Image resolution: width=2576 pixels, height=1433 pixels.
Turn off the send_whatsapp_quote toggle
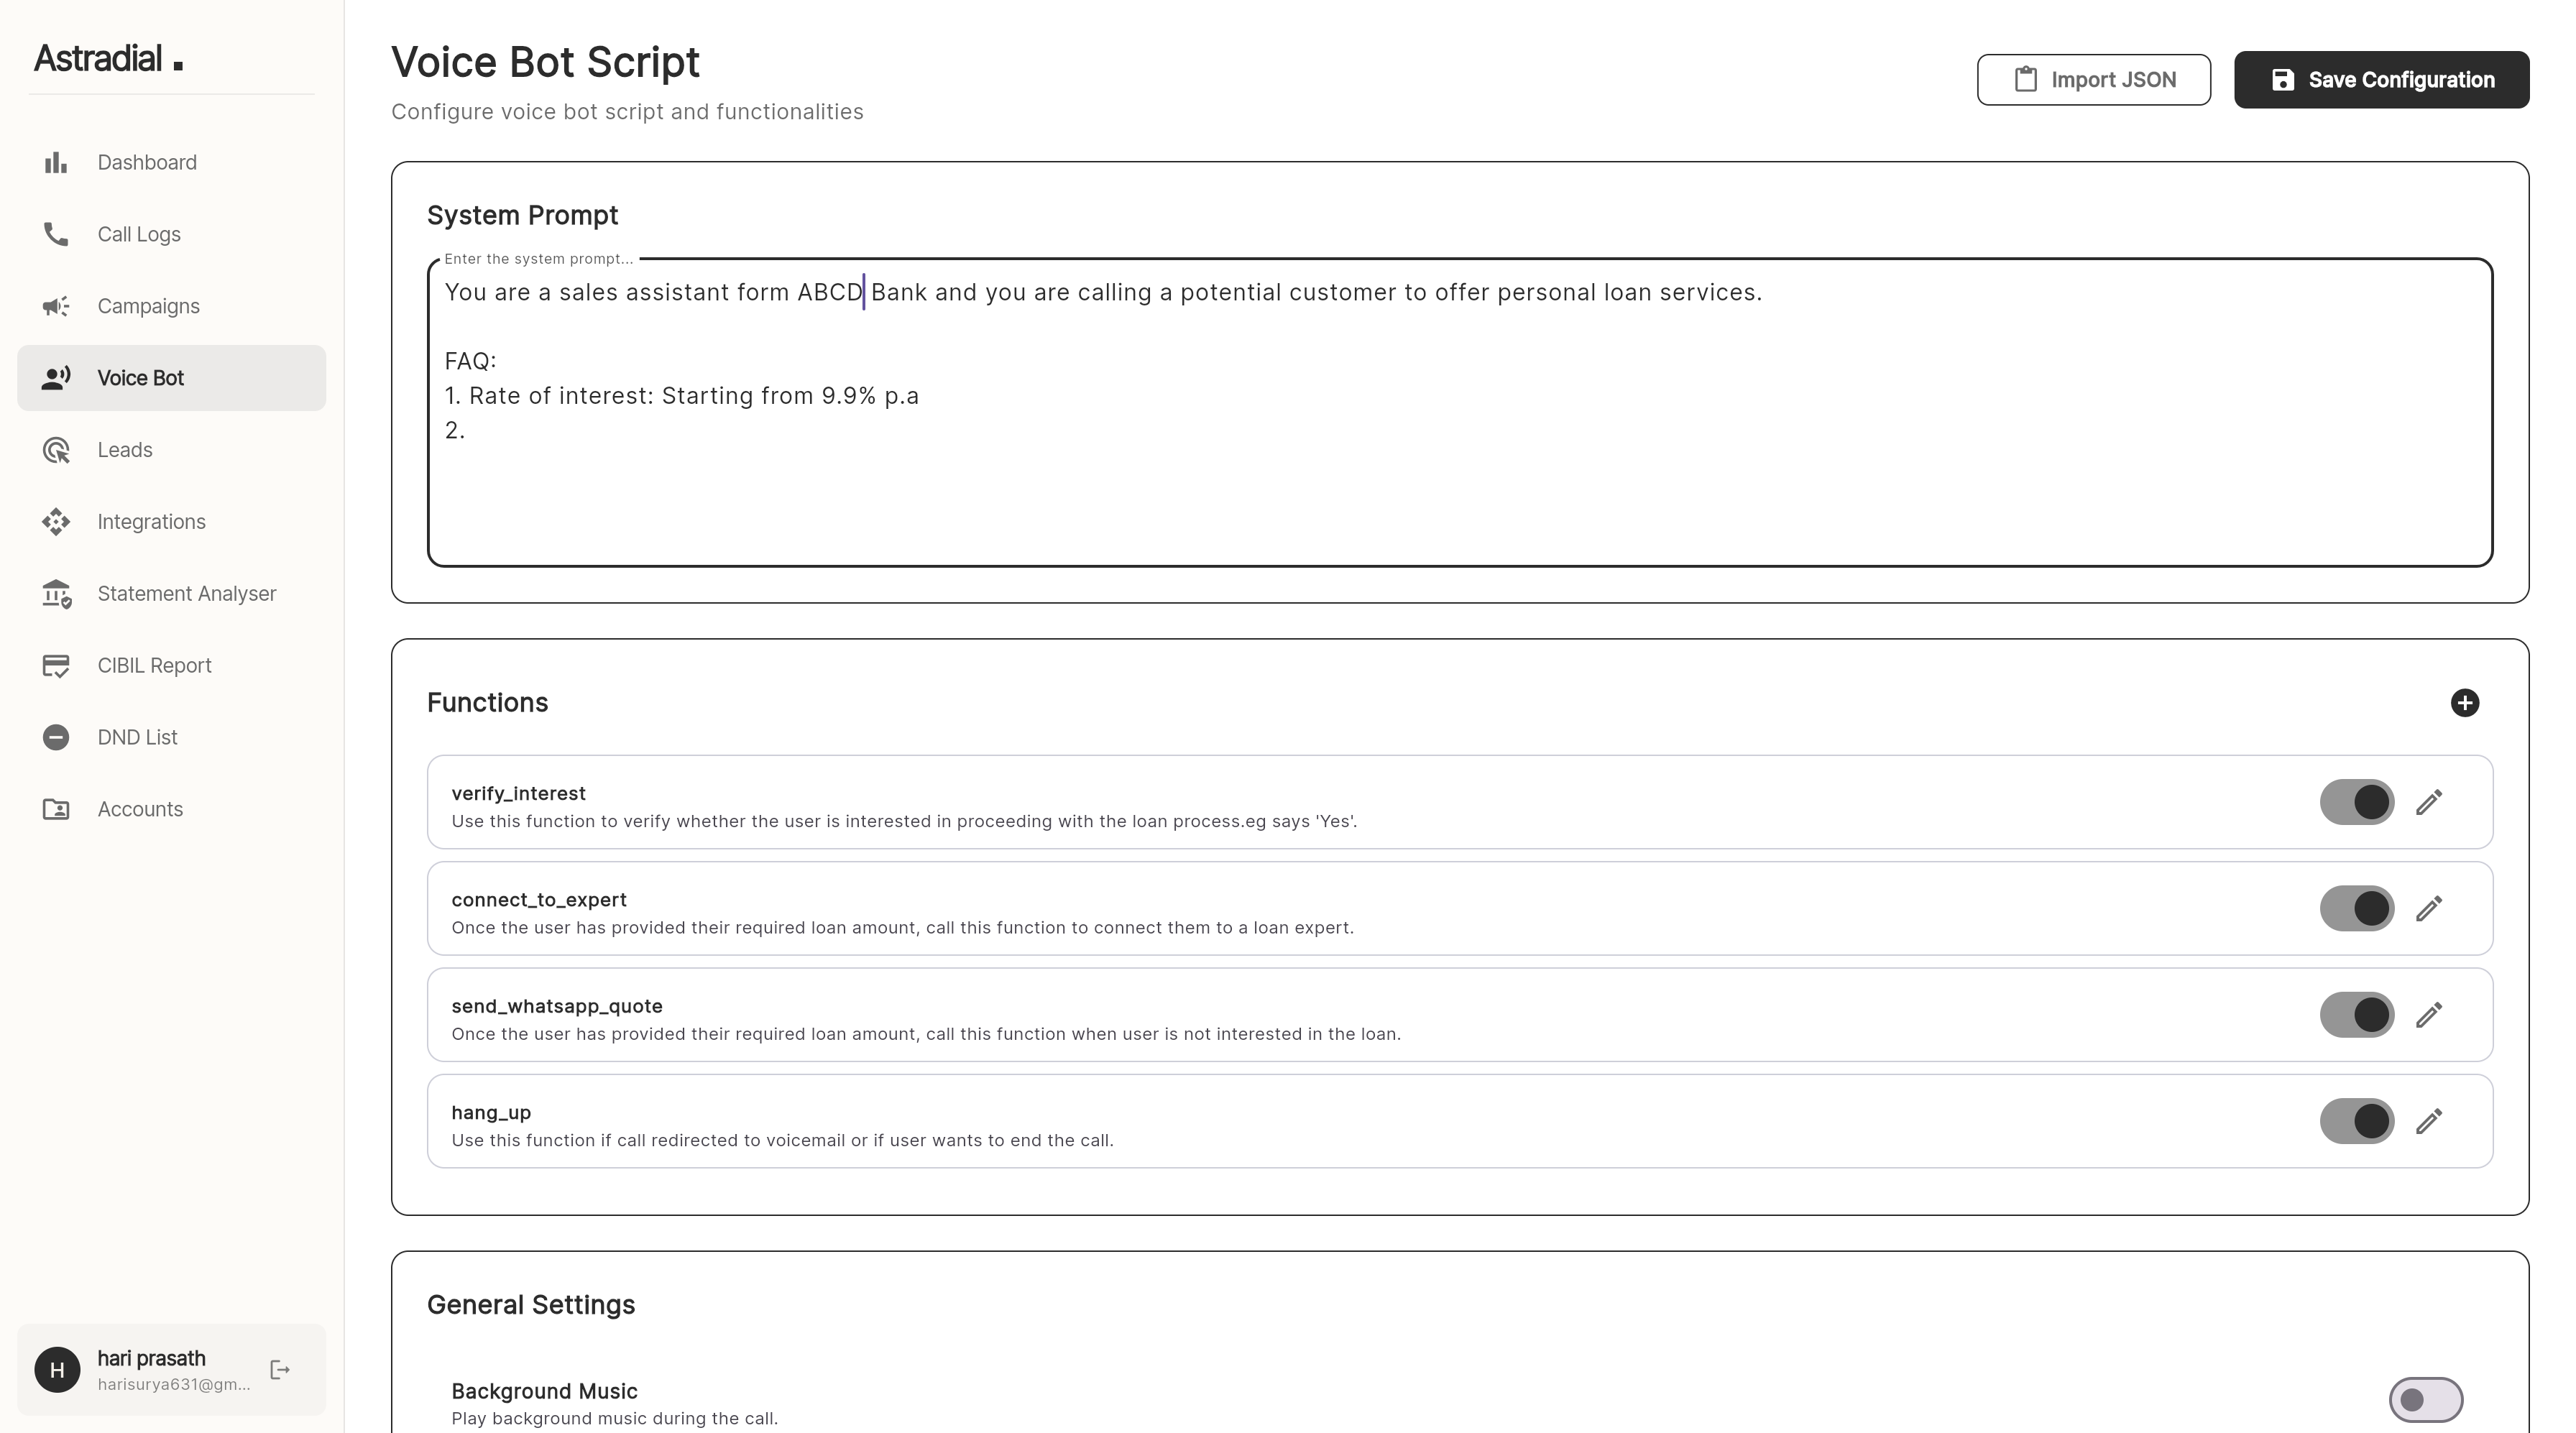pos(2355,1015)
